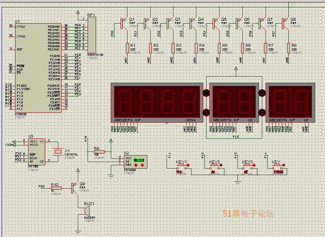Click the BUZZER part label below BUZ1

coord(90,218)
